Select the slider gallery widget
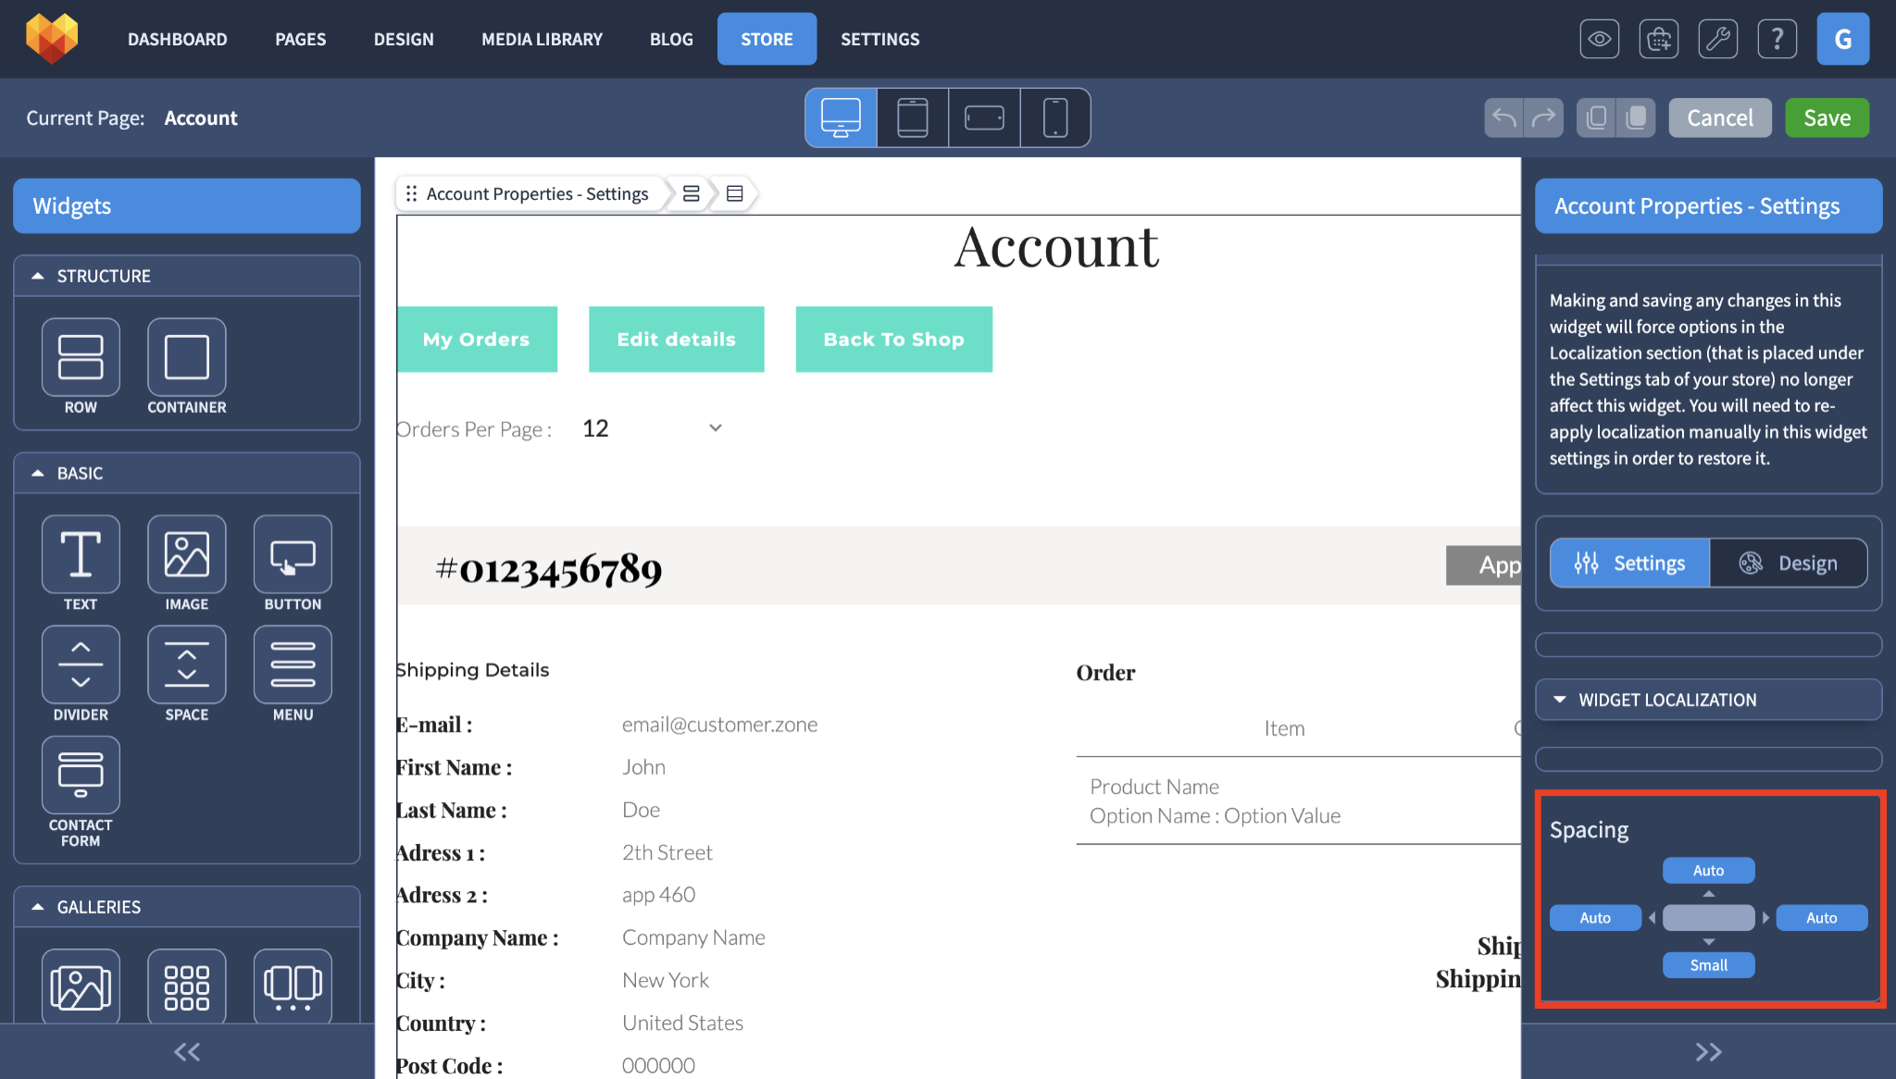The width and height of the screenshot is (1896, 1079). point(293,986)
